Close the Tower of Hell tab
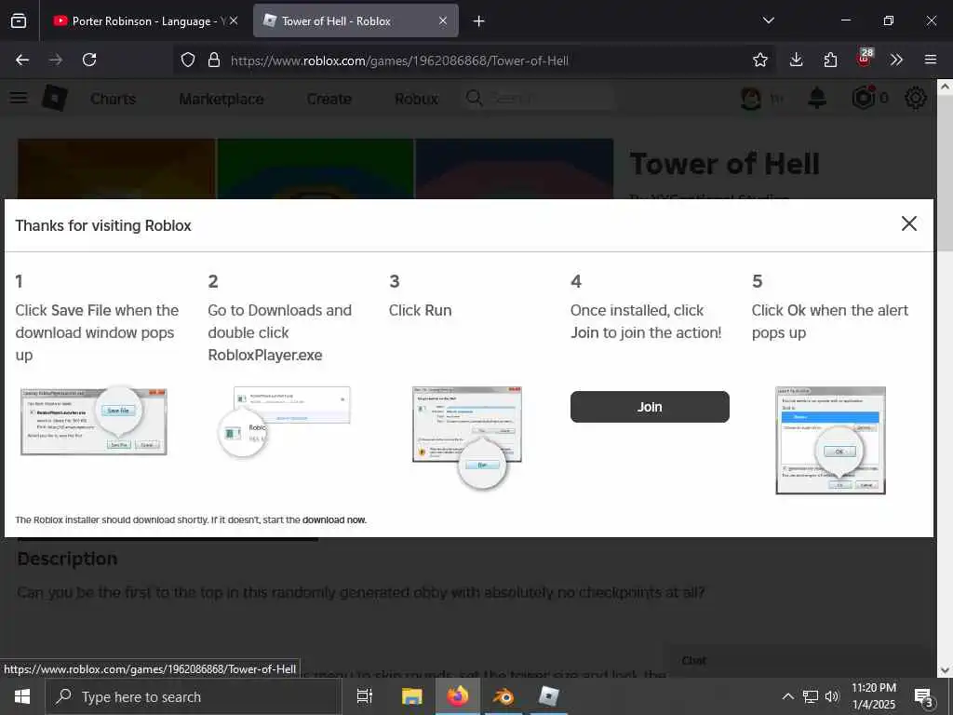The height and width of the screenshot is (715, 953). point(443,20)
